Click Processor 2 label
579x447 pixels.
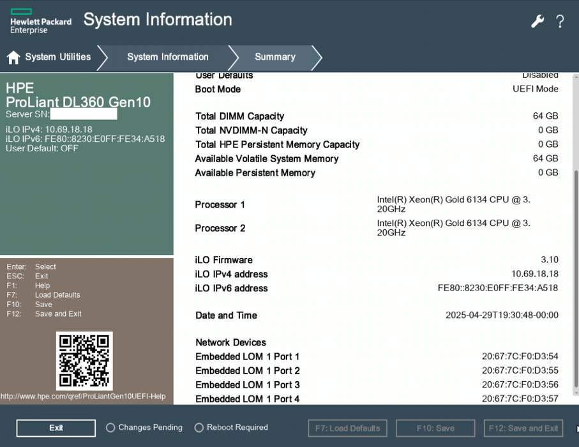click(x=220, y=229)
